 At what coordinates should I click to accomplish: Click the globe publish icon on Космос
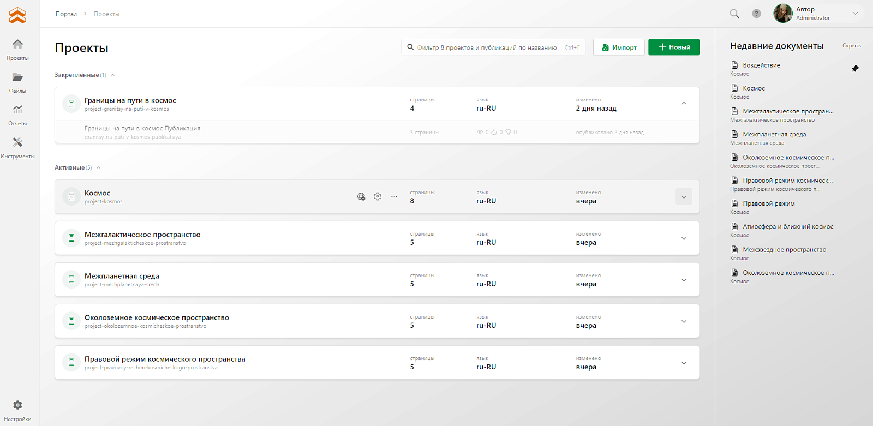point(361,196)
